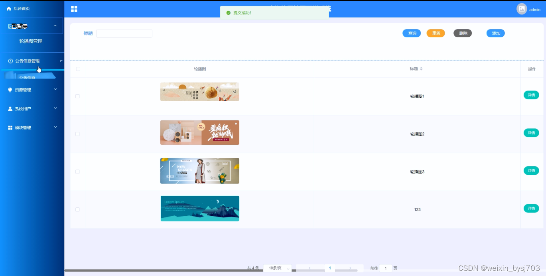
Task: Click the 轮播图 column header
Action: 200,69
